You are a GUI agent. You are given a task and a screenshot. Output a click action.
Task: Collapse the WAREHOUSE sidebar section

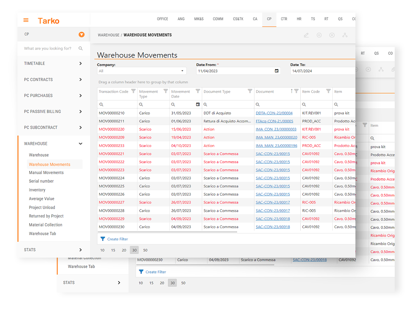80,144
